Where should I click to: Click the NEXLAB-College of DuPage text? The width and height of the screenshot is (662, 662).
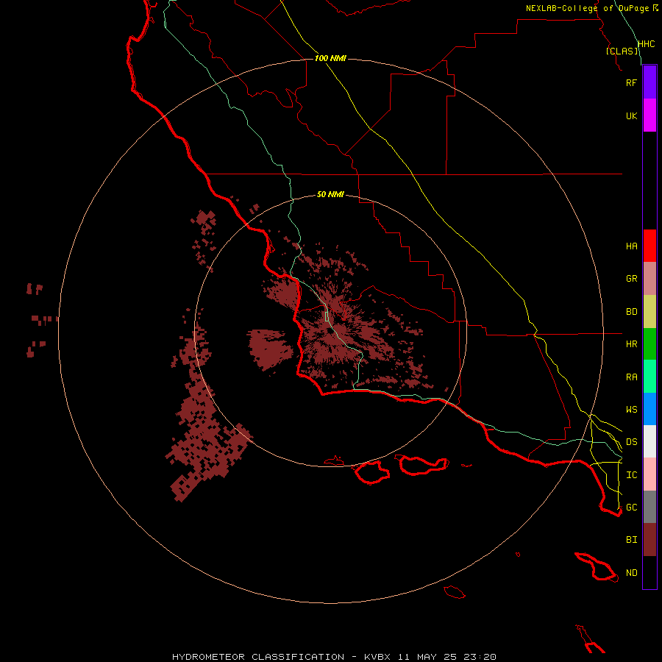tap(587, 8)
